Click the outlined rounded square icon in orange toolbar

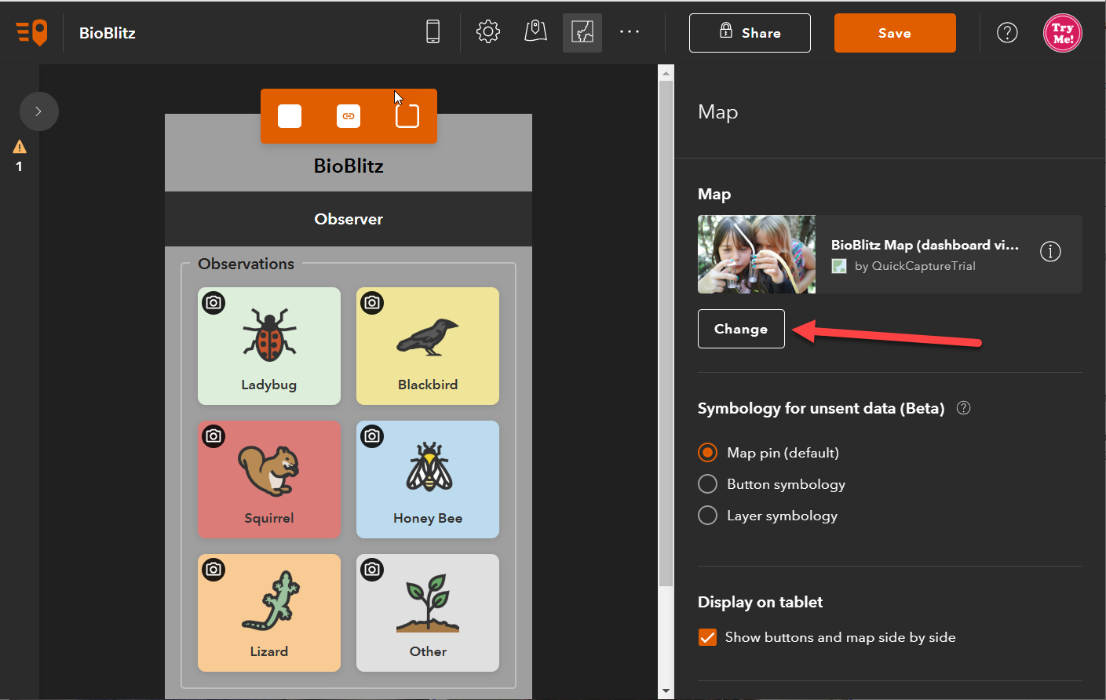(x=407, y=116)
